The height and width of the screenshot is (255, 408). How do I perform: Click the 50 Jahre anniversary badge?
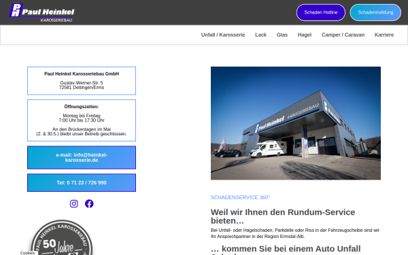click(x=62, y=237)
